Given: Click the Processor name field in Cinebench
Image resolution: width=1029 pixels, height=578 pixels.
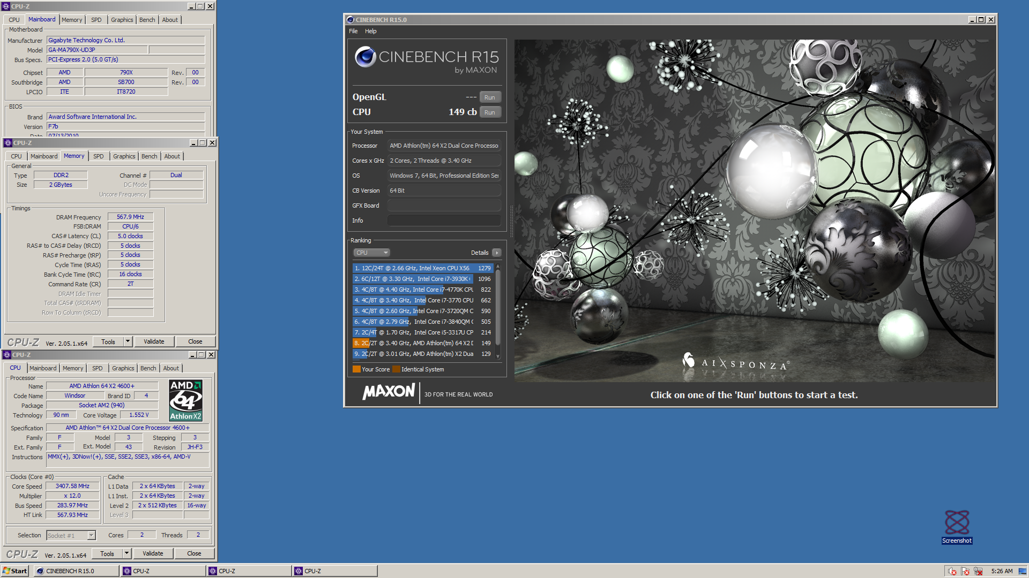Looking at the screenshot, I should coord(444,146).
